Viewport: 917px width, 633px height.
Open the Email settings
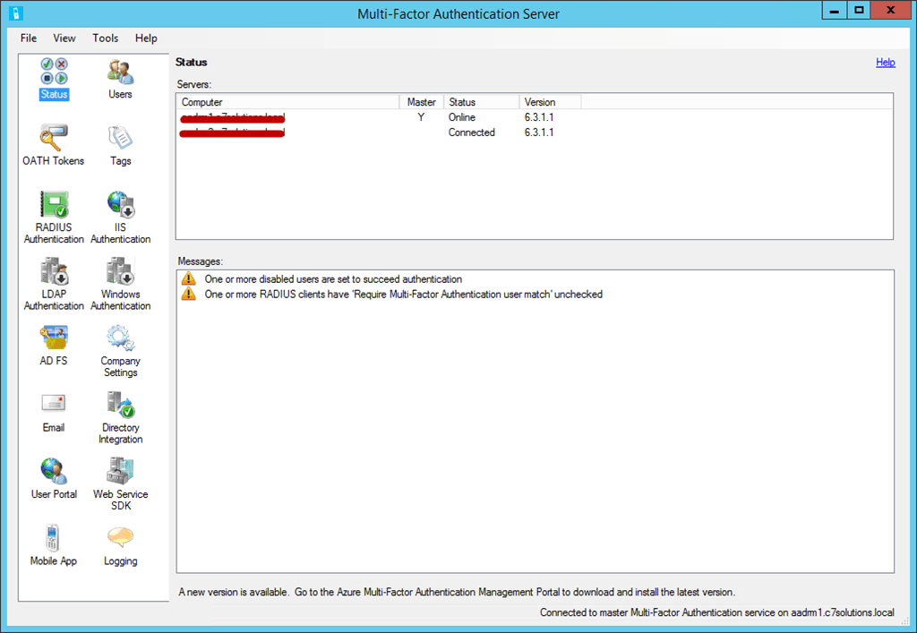tap(53, 413)
